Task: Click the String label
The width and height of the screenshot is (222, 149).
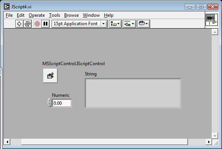Action: coord(91,74)
